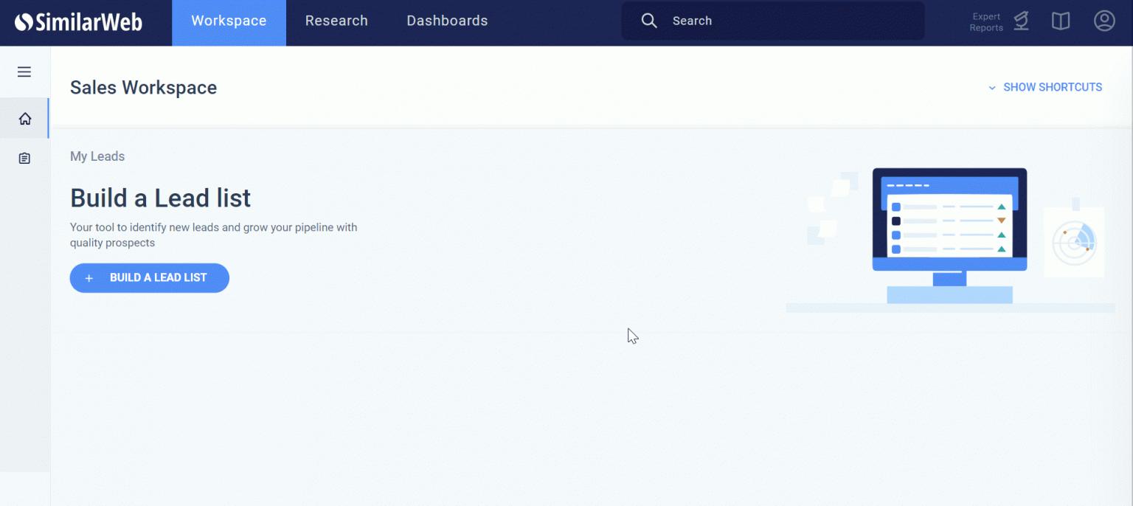Open the knowledge book icon
1133x506 pixels.
[x=1061, y=21]
